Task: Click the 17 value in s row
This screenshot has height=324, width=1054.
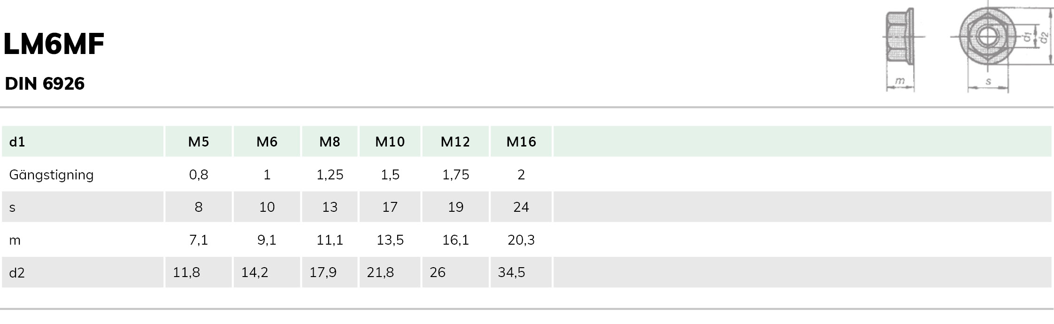Action: [x=390, y=207]
